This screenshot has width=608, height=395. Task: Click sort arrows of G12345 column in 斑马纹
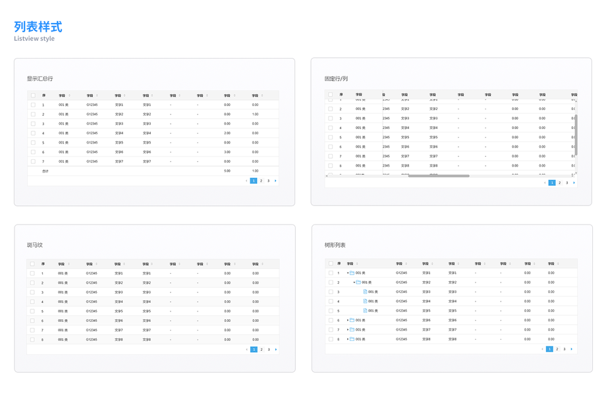[97, 264]
